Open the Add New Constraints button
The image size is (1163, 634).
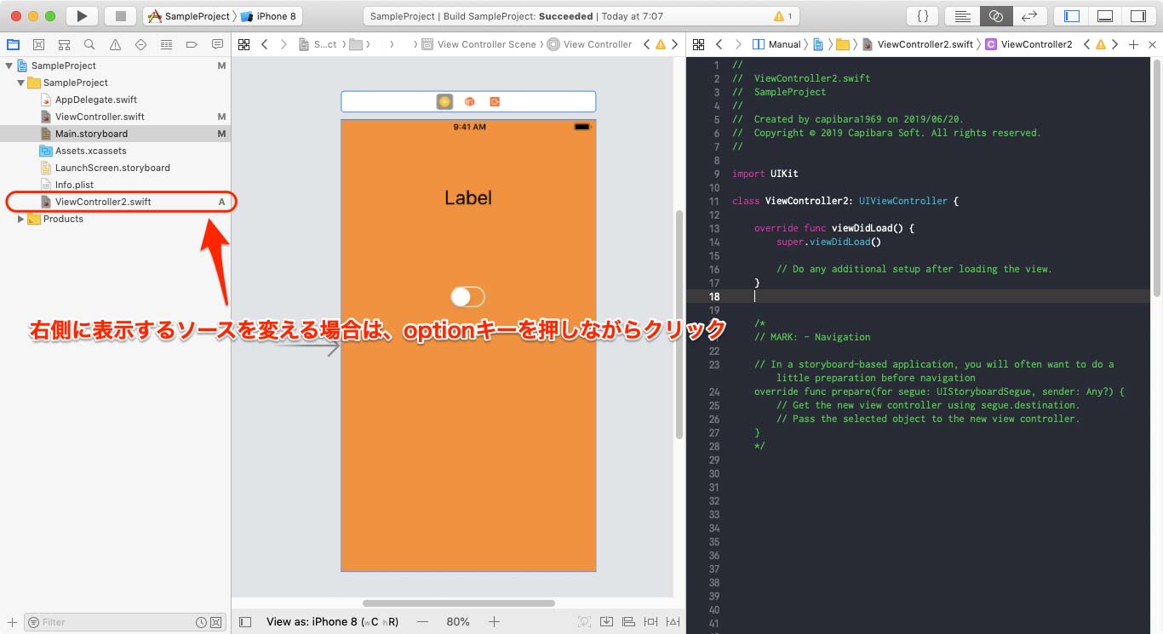click(x=650, y=622)
